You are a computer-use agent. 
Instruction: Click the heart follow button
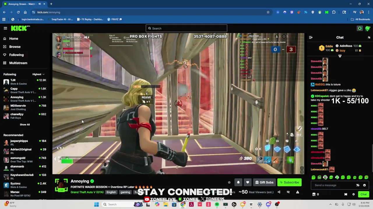(247, 182)
